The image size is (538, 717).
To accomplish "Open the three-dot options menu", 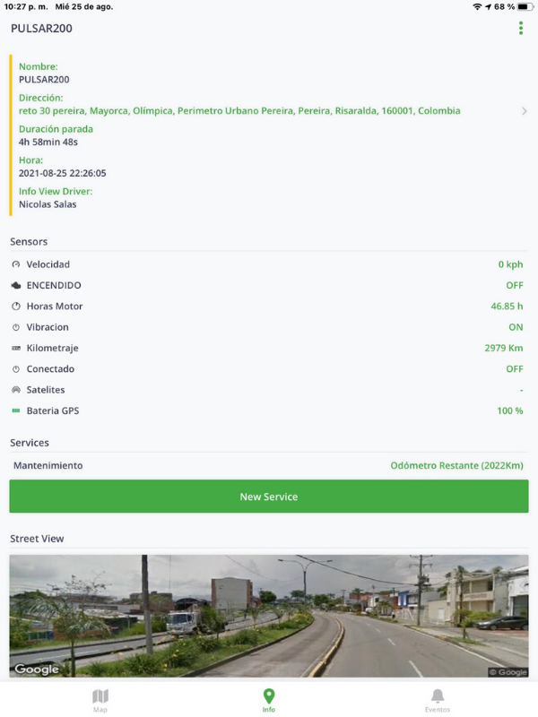I will [x=521, y=29].
